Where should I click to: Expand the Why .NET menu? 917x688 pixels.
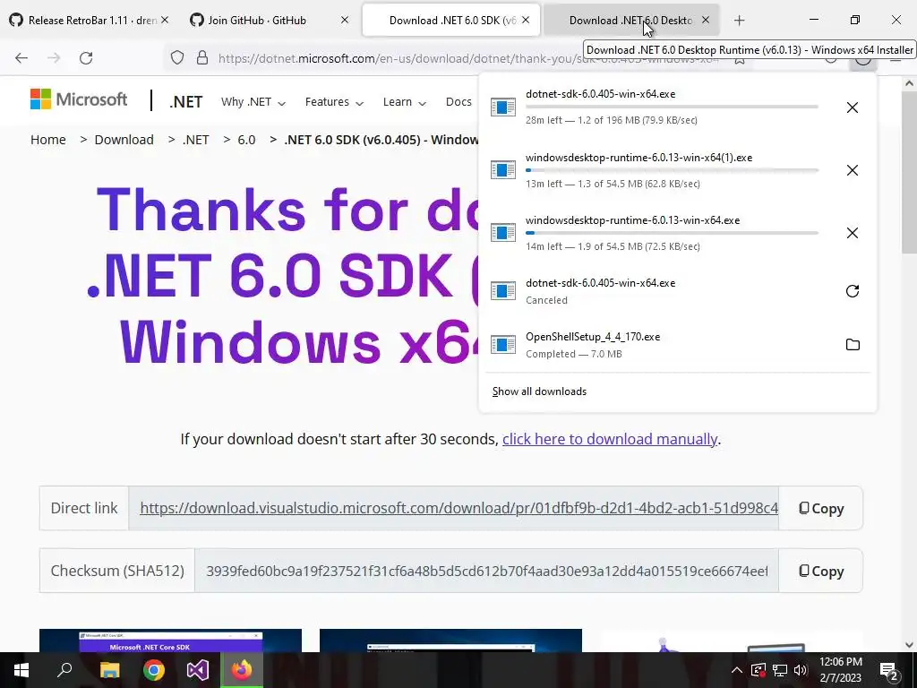253,102
